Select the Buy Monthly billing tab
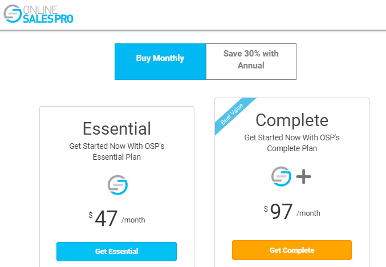This screenshot has height=267, width=386. pos(160,62)
